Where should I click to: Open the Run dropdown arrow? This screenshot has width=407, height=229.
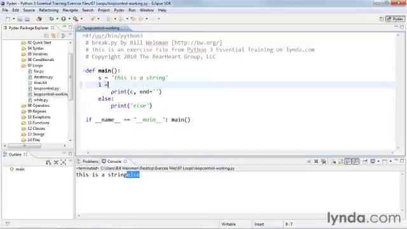pos(69,18)
